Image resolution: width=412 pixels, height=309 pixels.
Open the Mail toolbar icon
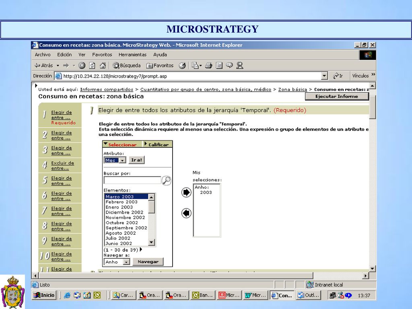click(x=195, y=66)
